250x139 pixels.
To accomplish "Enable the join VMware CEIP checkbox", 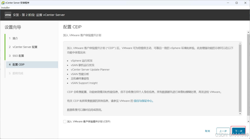I will (65, 122).
